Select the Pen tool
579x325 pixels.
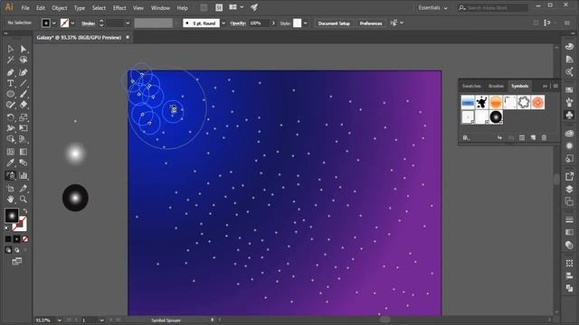click(10, 72)
